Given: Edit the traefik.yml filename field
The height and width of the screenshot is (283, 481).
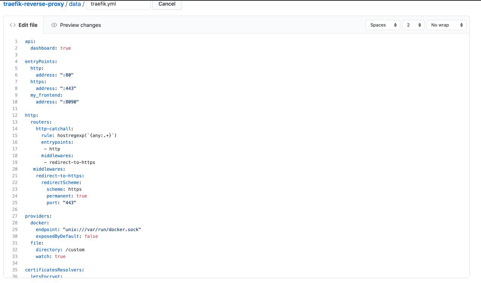Looking at the screenshot, I should pos(118,4).
